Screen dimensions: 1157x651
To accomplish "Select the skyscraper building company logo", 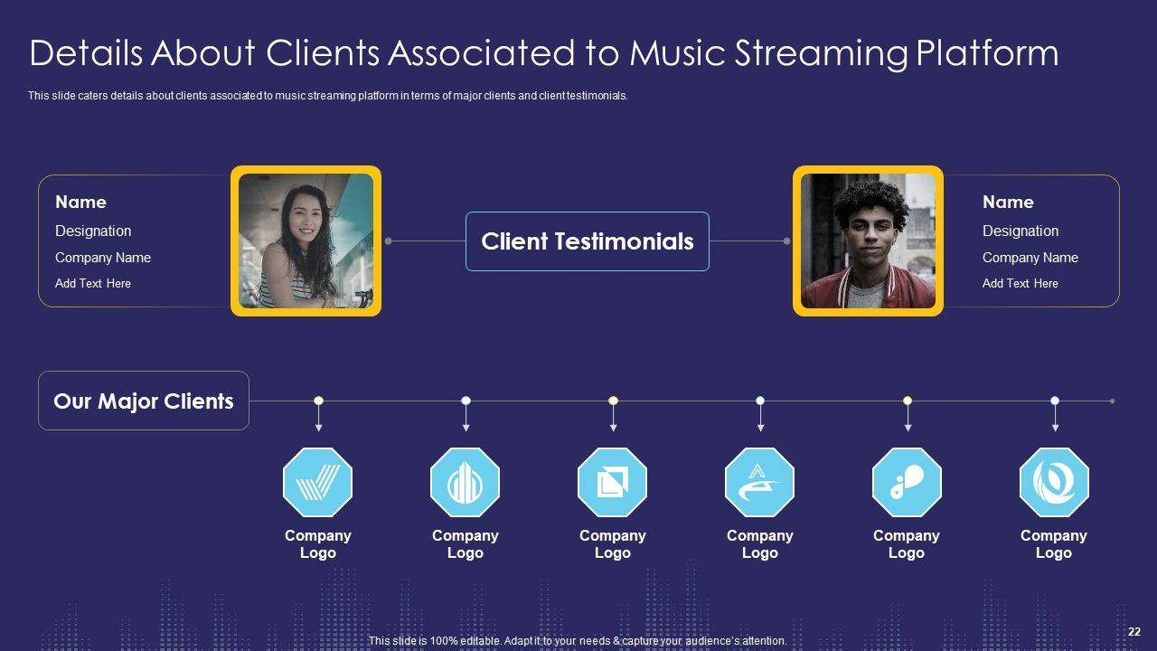I will [465, 482].
